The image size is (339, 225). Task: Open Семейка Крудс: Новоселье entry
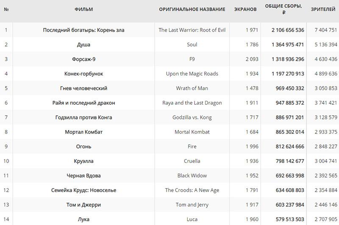[x=83, y=190]
